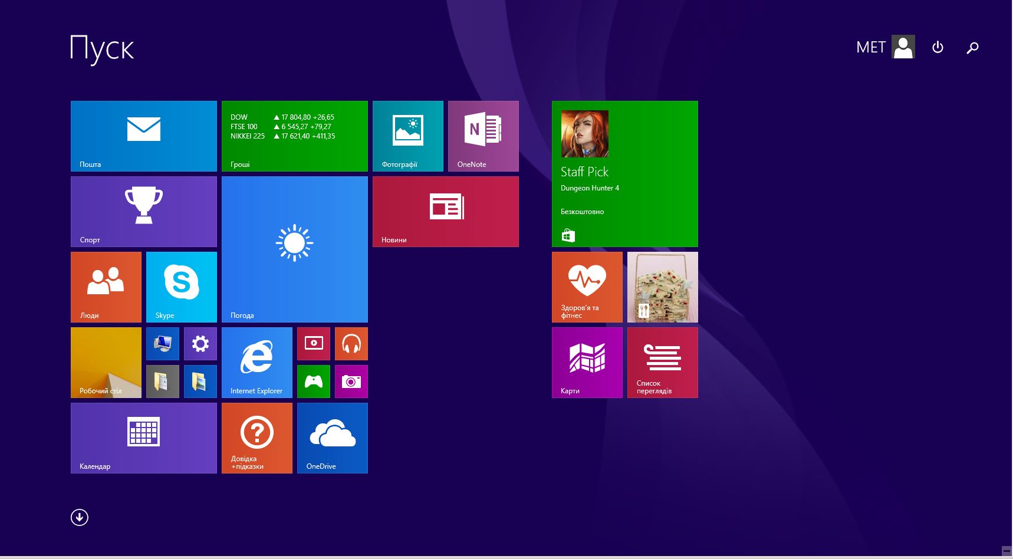Open the Карти maps tile
Screen dimensions: 1013x559
point(587,363)
